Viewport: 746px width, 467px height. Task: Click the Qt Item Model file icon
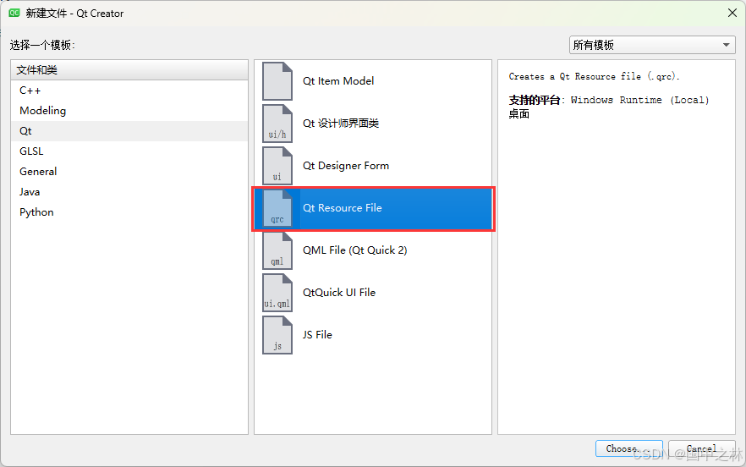[277, 81]
